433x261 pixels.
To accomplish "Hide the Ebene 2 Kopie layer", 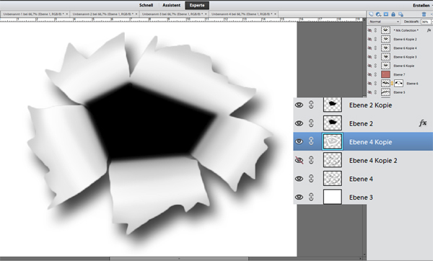I will (299, 105).
